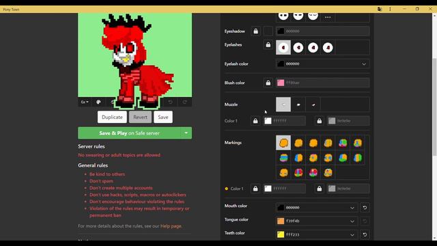Expand the Teeth color dropdown

click(x=352, y=235)
